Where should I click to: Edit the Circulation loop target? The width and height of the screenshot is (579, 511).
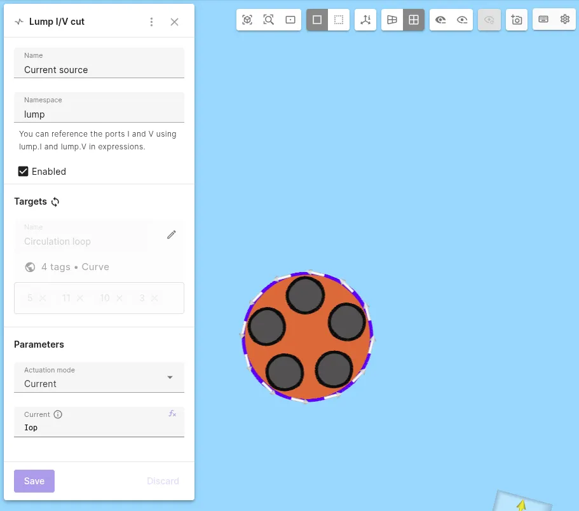point(172,235)
